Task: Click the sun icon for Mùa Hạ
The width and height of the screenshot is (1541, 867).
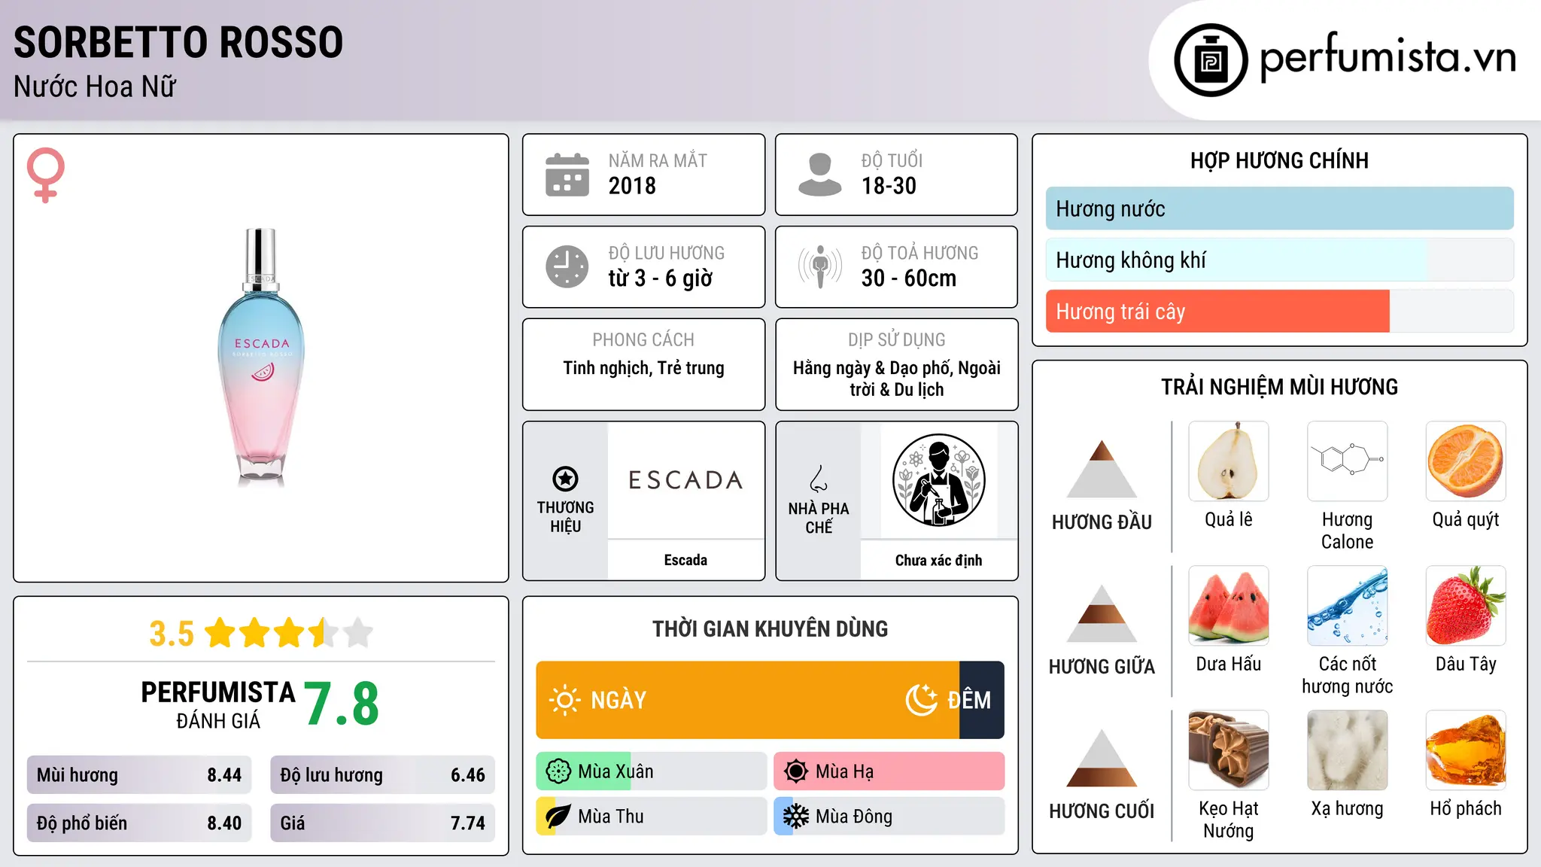Action: [796, 771]
